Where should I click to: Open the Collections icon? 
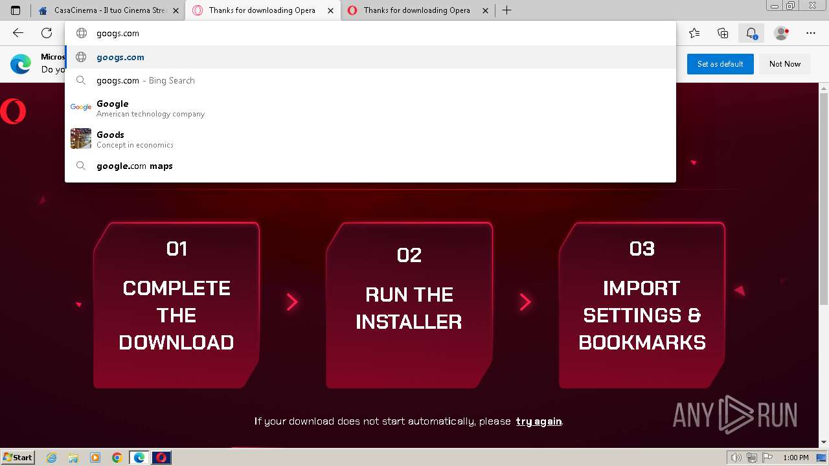point(723,33)
